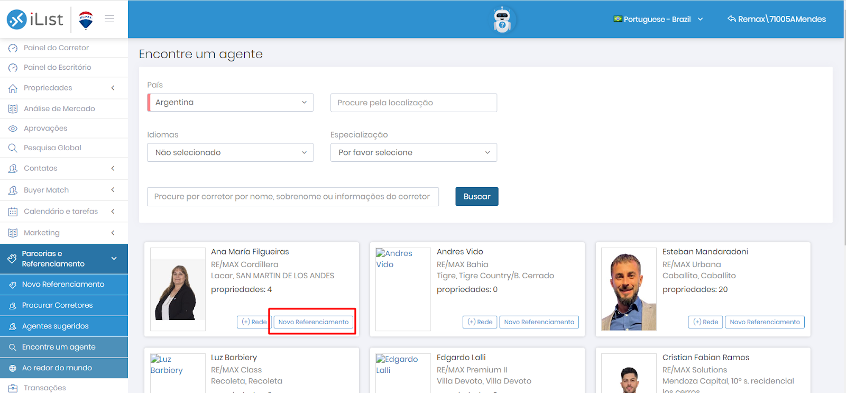The width and height of the screenshot is (846, 393).
Task: Open the robot help assistant
Action: [502, 20]
